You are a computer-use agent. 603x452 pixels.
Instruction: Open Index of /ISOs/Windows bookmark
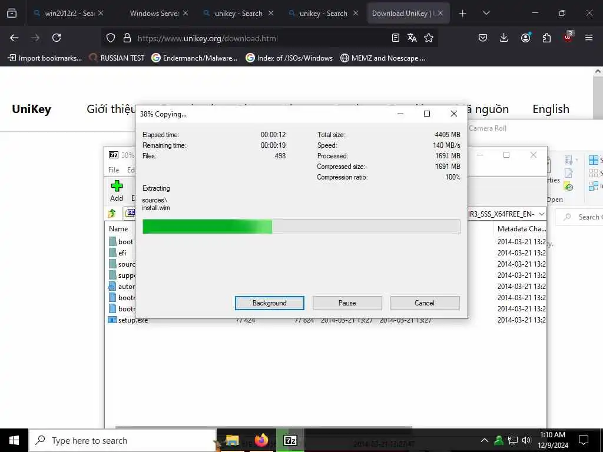[289, 58]
